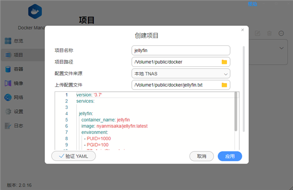Click the jellyfin: service line
This screenshot has height=190, width=293.
point(86,114)
